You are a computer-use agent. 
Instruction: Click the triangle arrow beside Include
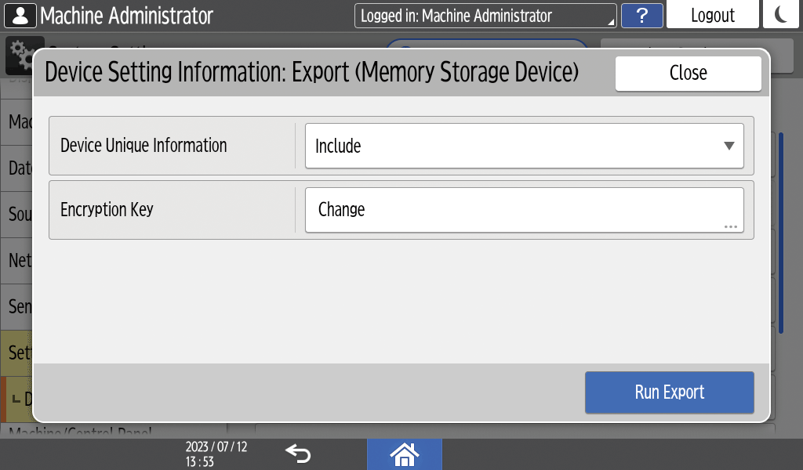tap(729, 146)
